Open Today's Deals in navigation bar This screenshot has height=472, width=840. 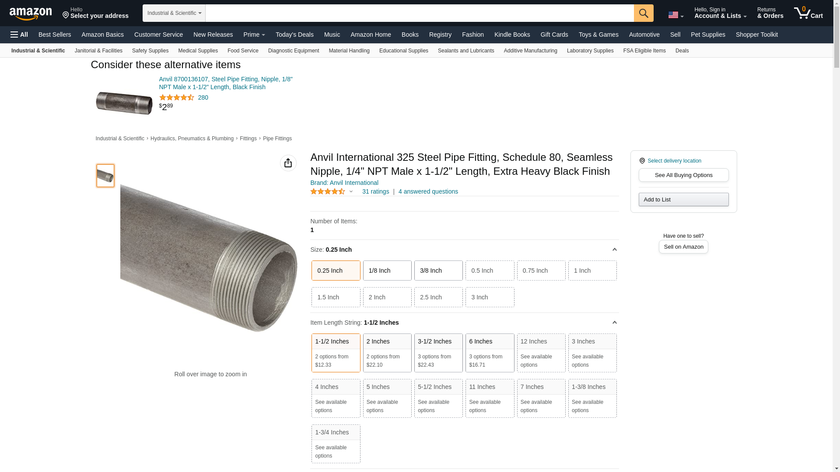pyautogui.click(x=294, y=35)
